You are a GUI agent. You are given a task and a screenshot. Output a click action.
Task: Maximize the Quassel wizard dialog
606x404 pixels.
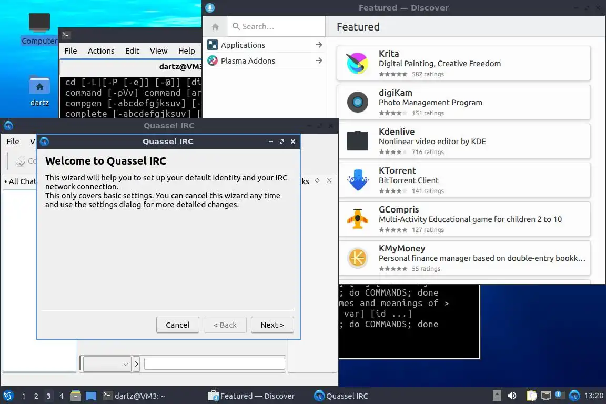tap(282, 142)
